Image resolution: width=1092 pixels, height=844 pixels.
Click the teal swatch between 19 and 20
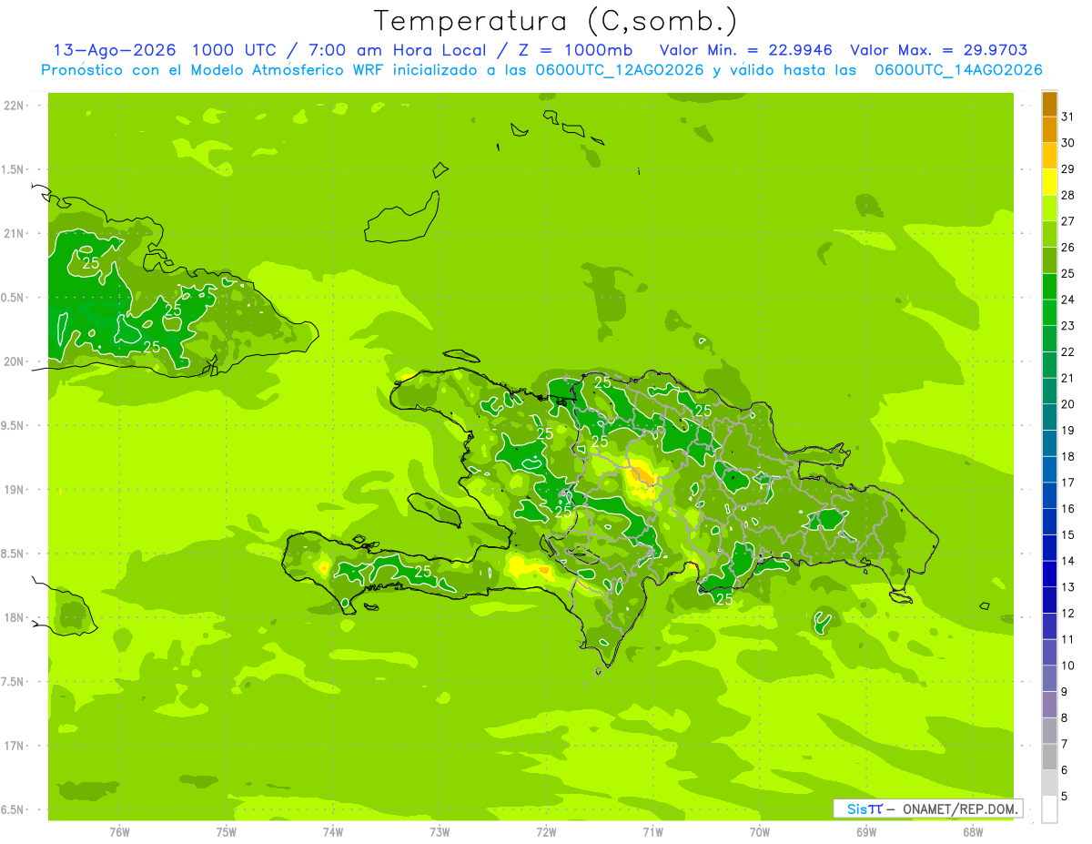(1049, 418)
